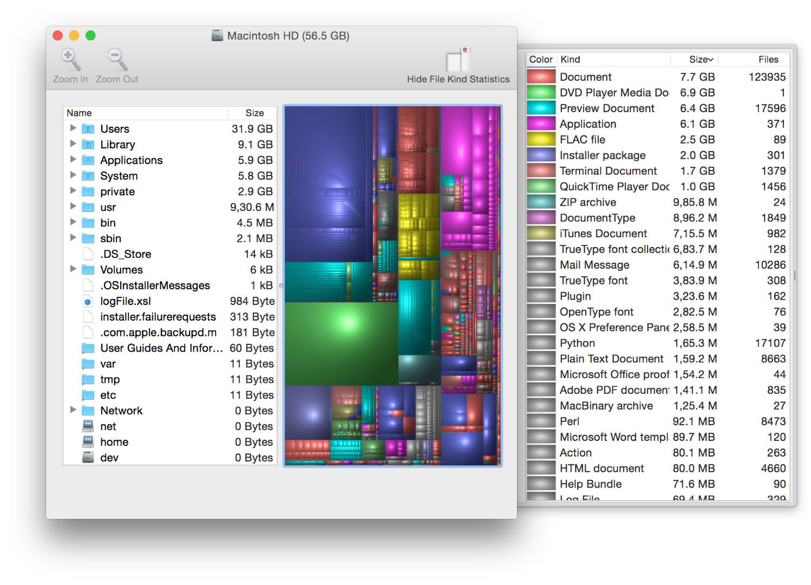Expand the Users folder disclosure triangle

[x=73, y=128]
